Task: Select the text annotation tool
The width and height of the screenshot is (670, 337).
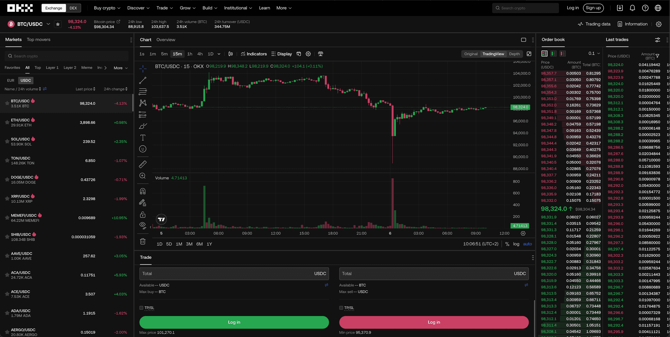Action: point(143,137)
